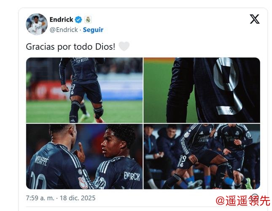
Task: Click the MBAPPÉ name on jersey photo
Action: [x=42, y=160]
